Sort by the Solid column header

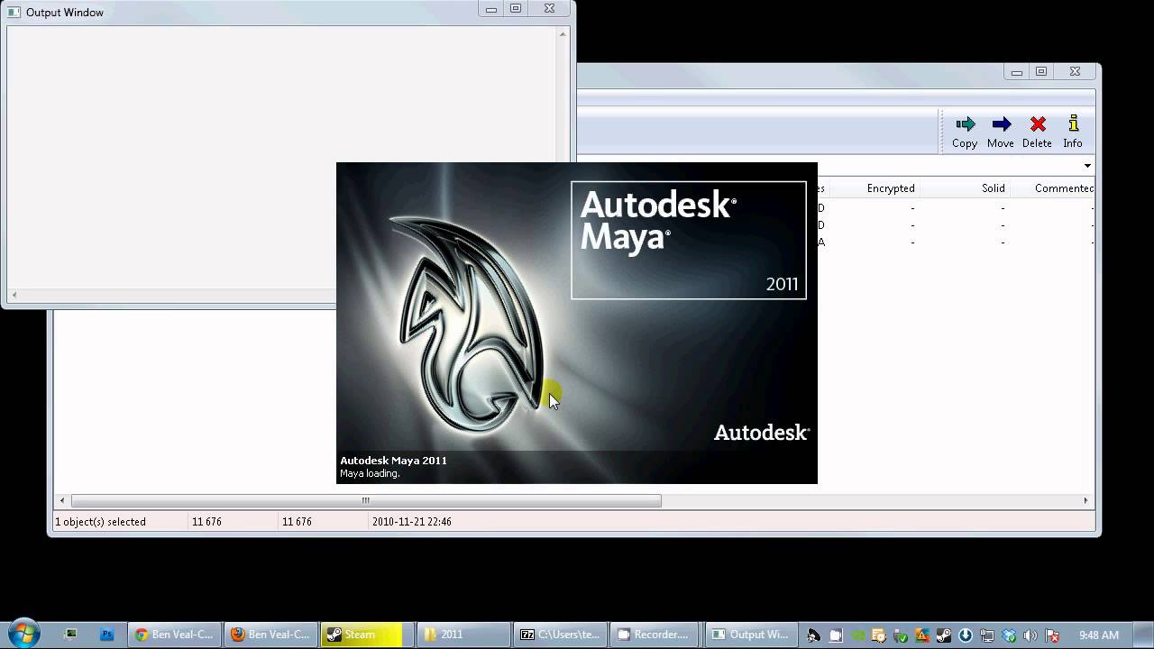pos(993,188)
